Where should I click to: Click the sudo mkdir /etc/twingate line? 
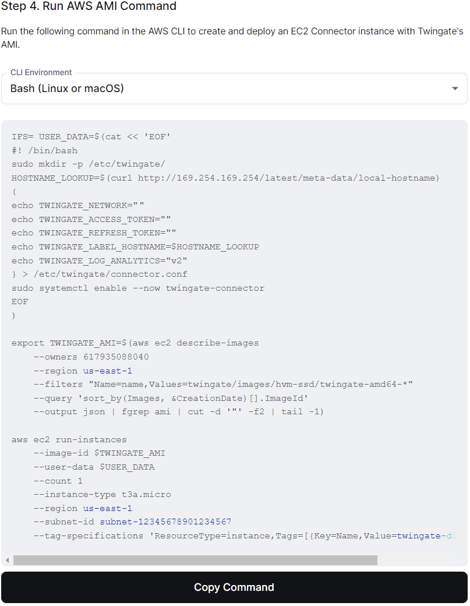(89, 164)
